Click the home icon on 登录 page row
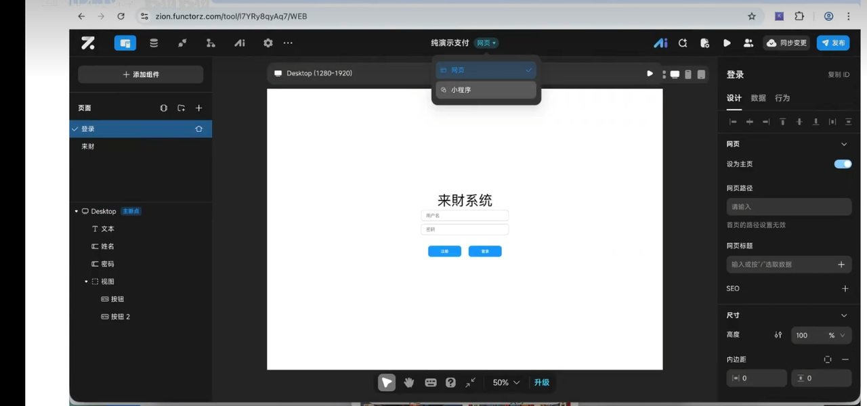Screen dimensions: 867x406 198,129
